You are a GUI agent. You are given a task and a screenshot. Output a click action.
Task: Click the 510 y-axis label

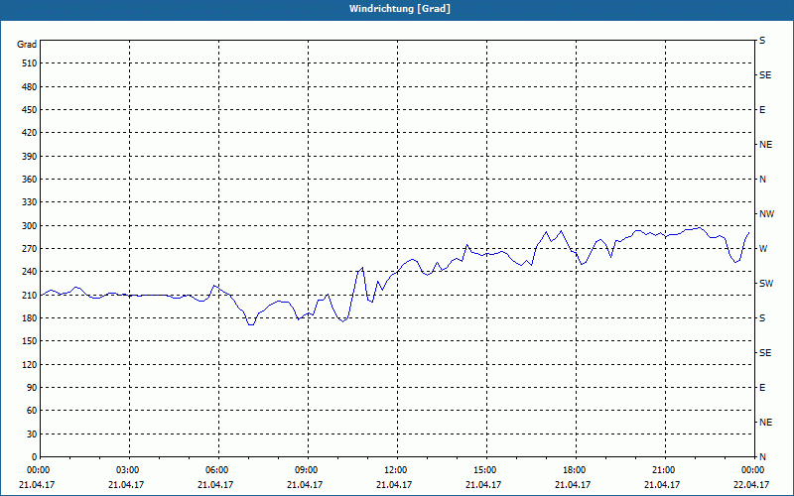(30, 63)
